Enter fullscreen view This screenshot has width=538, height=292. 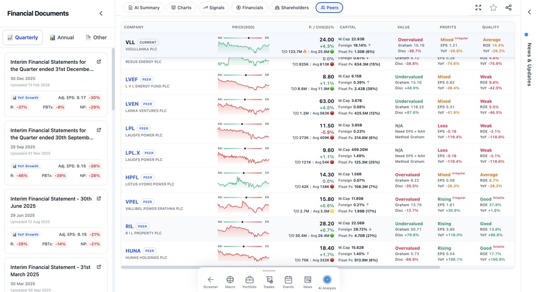pos(478,8)
